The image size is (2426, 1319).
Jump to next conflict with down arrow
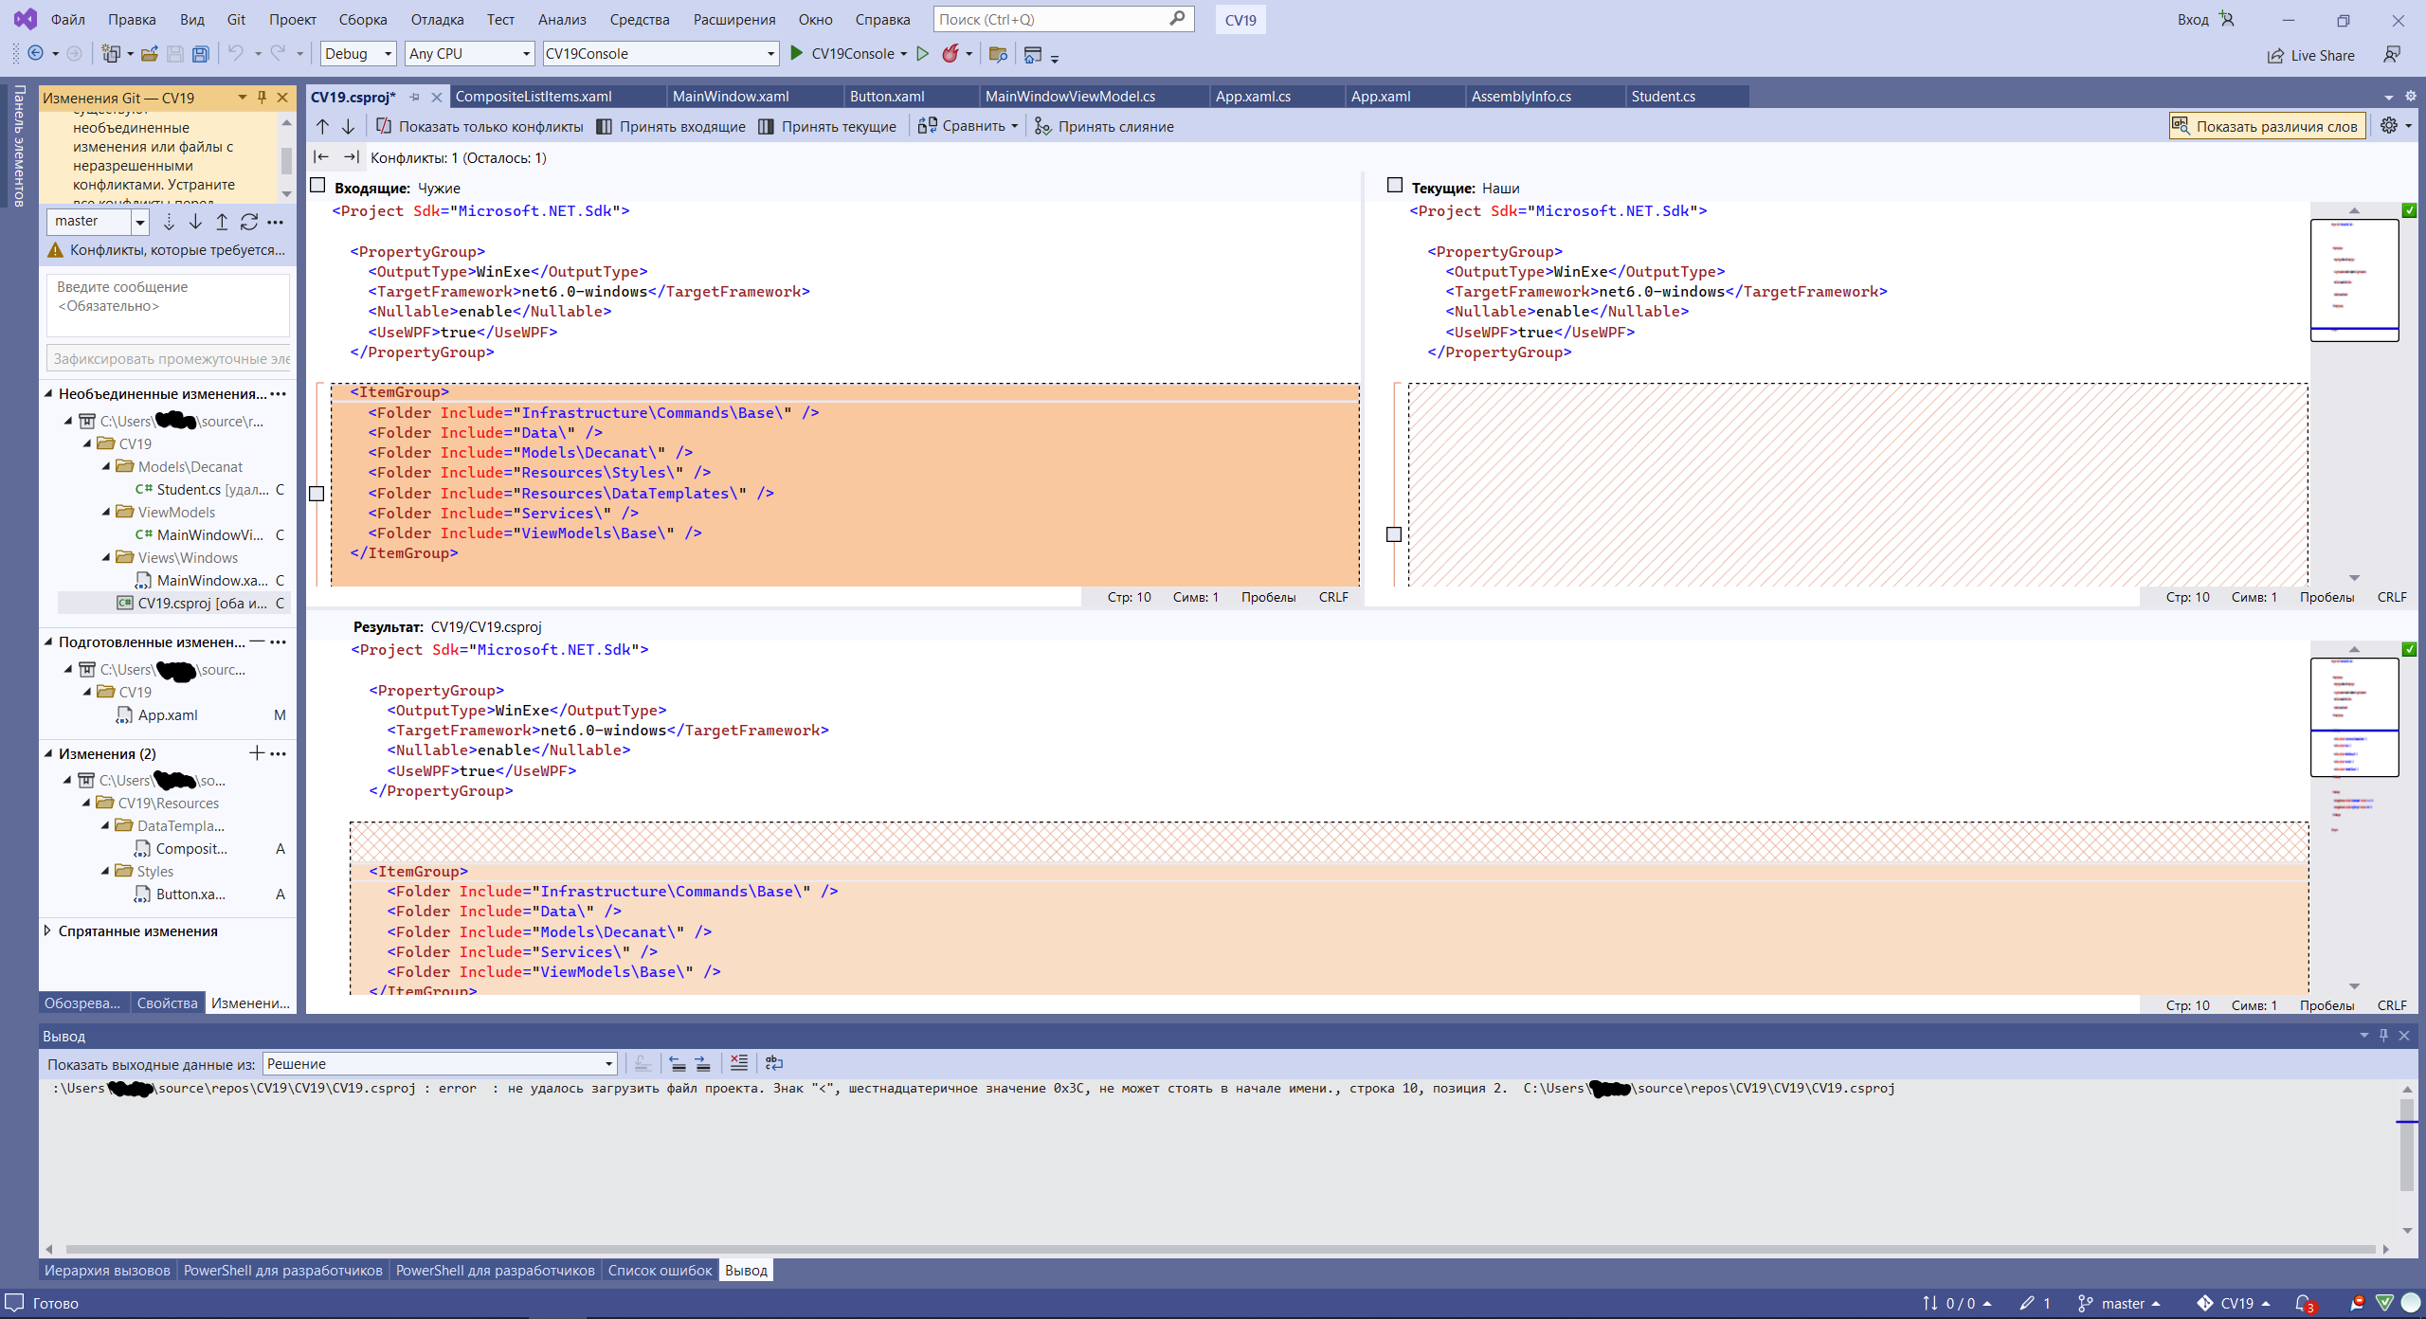click(x=348, y=127)
